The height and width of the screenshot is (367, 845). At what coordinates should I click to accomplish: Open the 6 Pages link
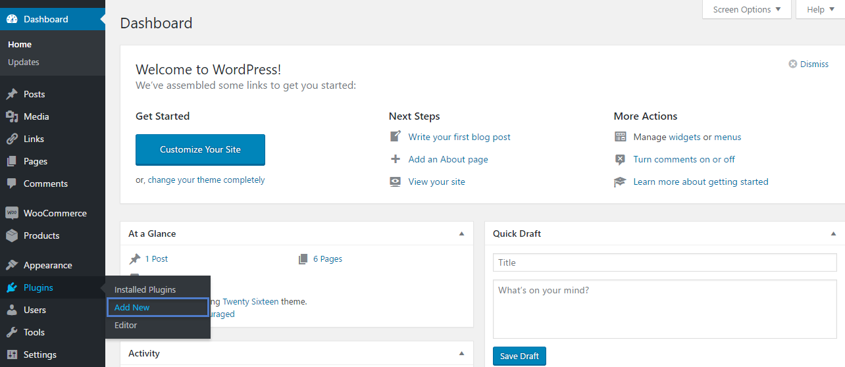point(328,258)
